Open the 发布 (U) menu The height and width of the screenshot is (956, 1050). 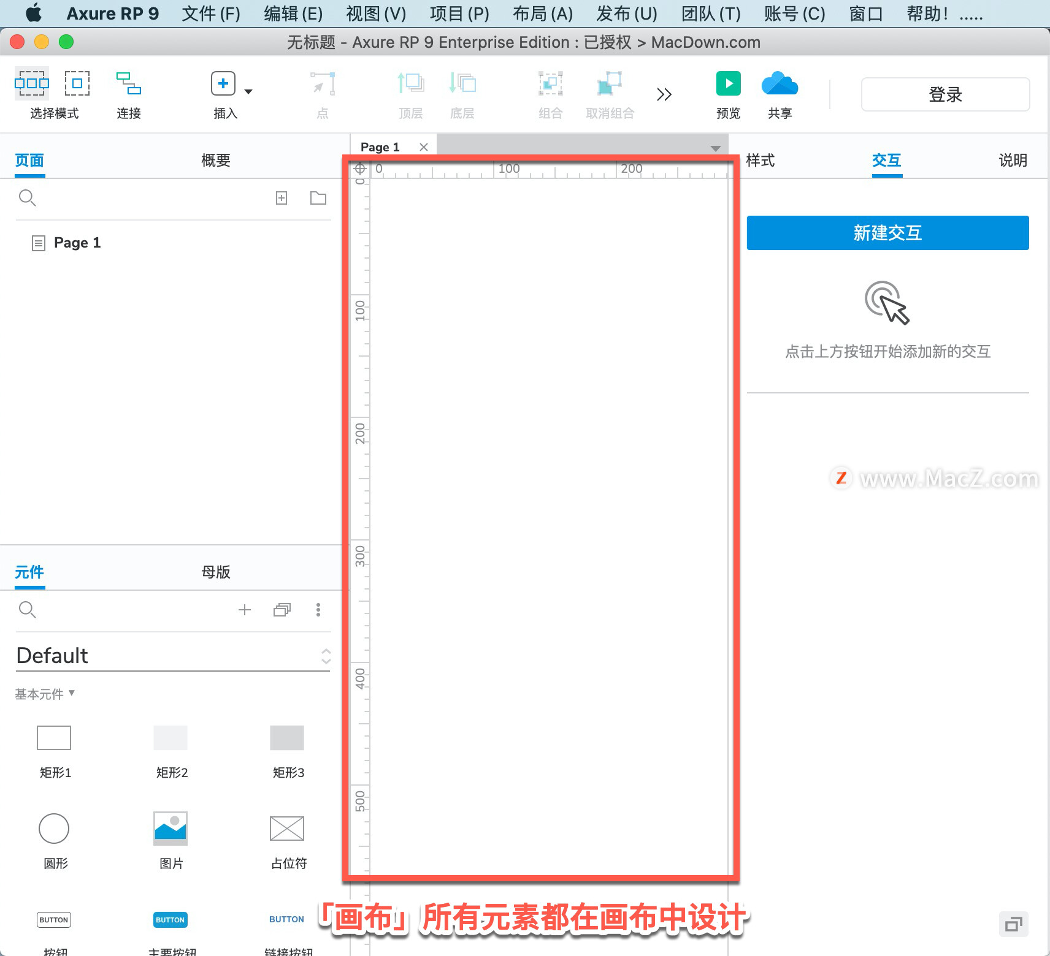tap(627, 13)
